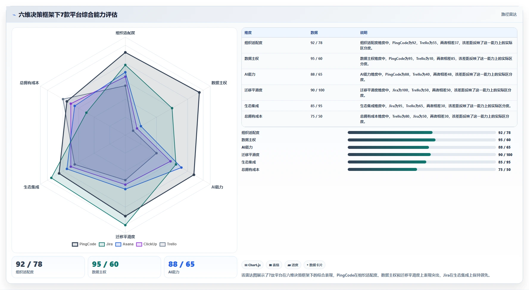Image resolution: width=529 pixels, height=290 pixels.
Task: Click the table value 75 / 50
Action: [316, 116]
